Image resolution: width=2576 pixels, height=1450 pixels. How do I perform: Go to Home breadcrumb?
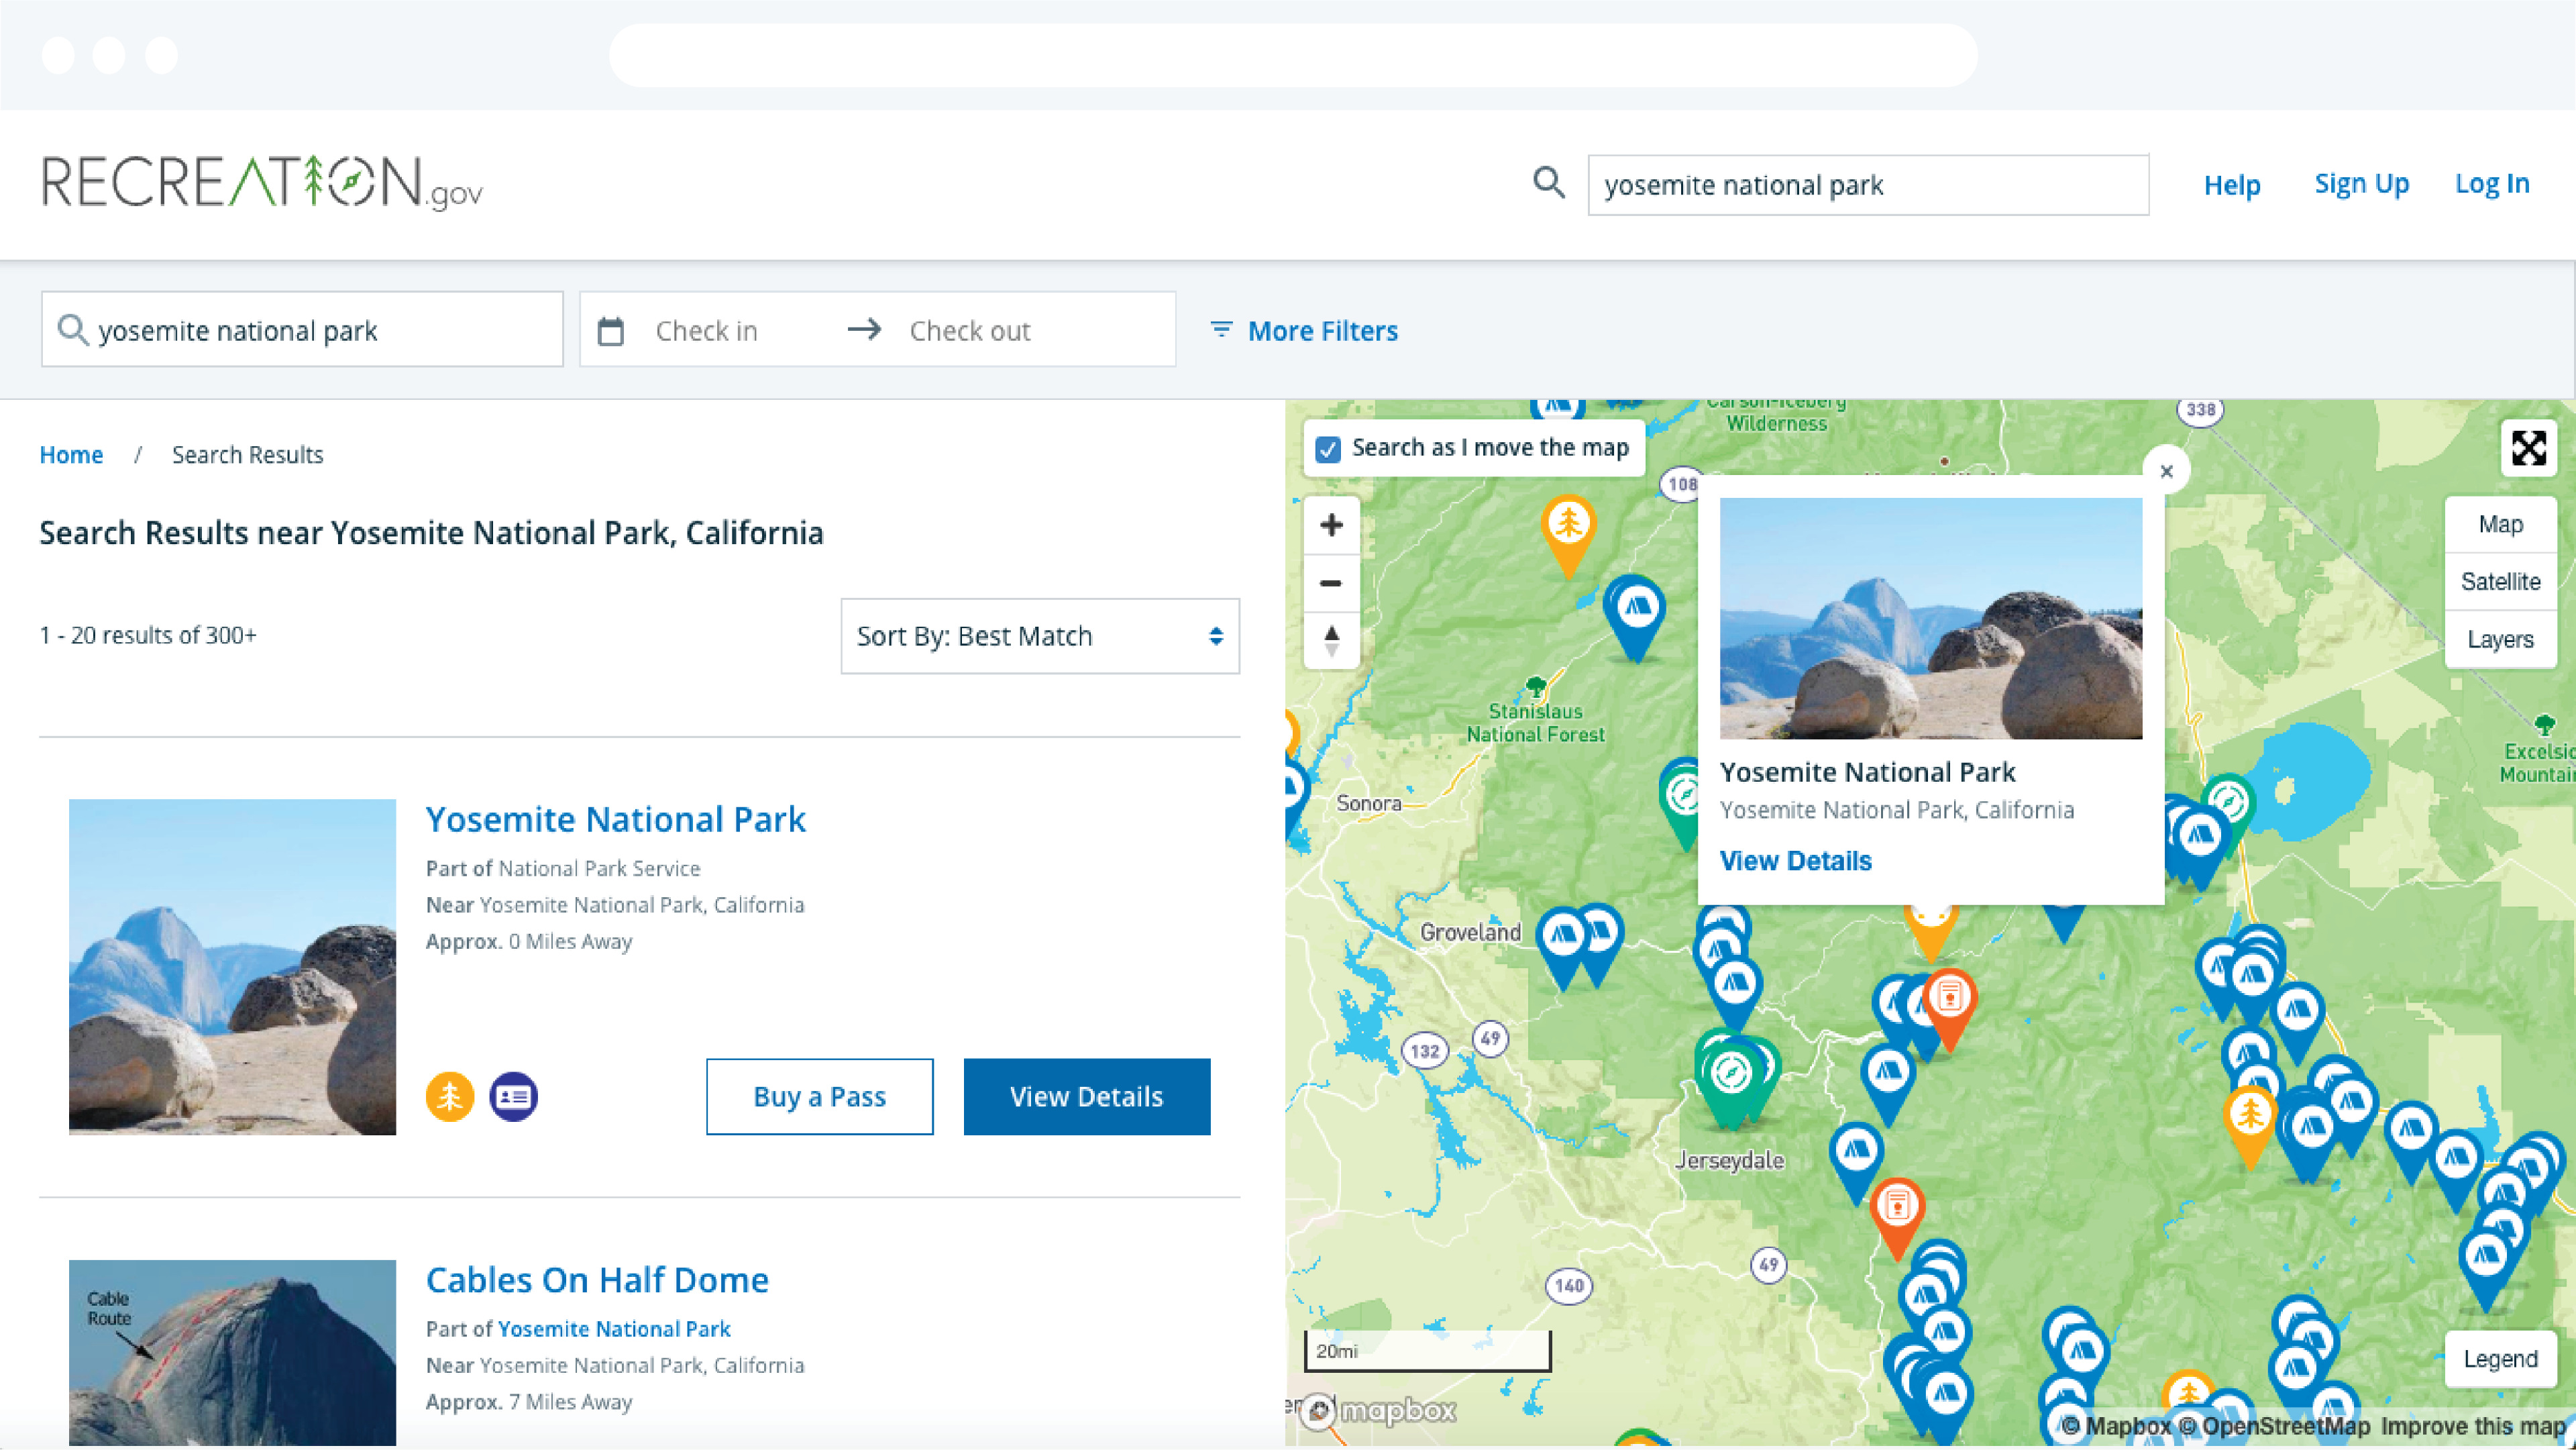coord(71,454)
